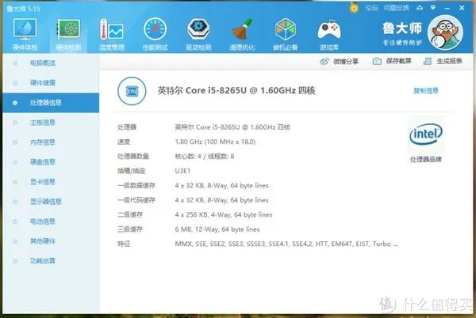Click the 鲁大师 brand title text
Image resolution: width=476 pixels, height=318 pixels.
tap(402, 28)
